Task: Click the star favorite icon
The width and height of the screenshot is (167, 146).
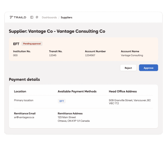Action: (37, 17)
